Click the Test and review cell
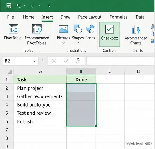 click(40, 113)
